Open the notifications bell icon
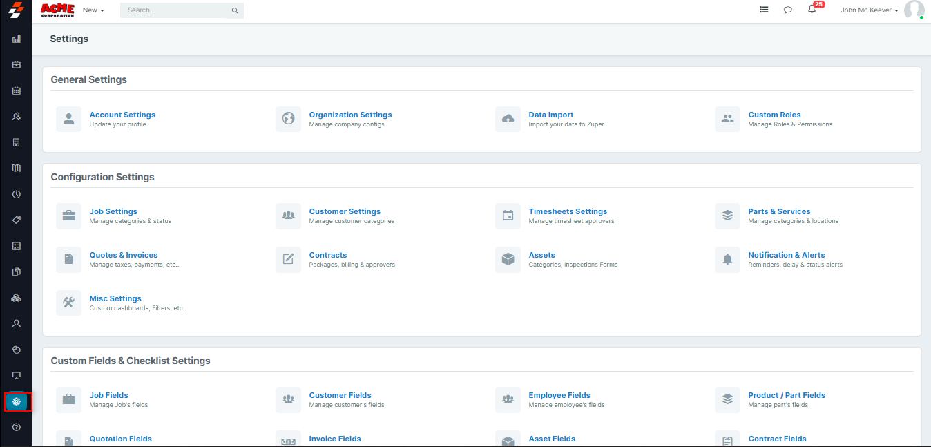Viewport: 931px width, 447px height. [x=812, y=10]
